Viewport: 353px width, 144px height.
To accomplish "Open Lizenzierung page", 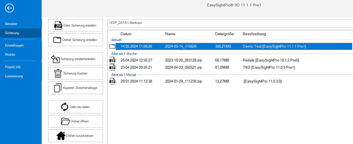I will pyautogui.click(x=14, y=76).
